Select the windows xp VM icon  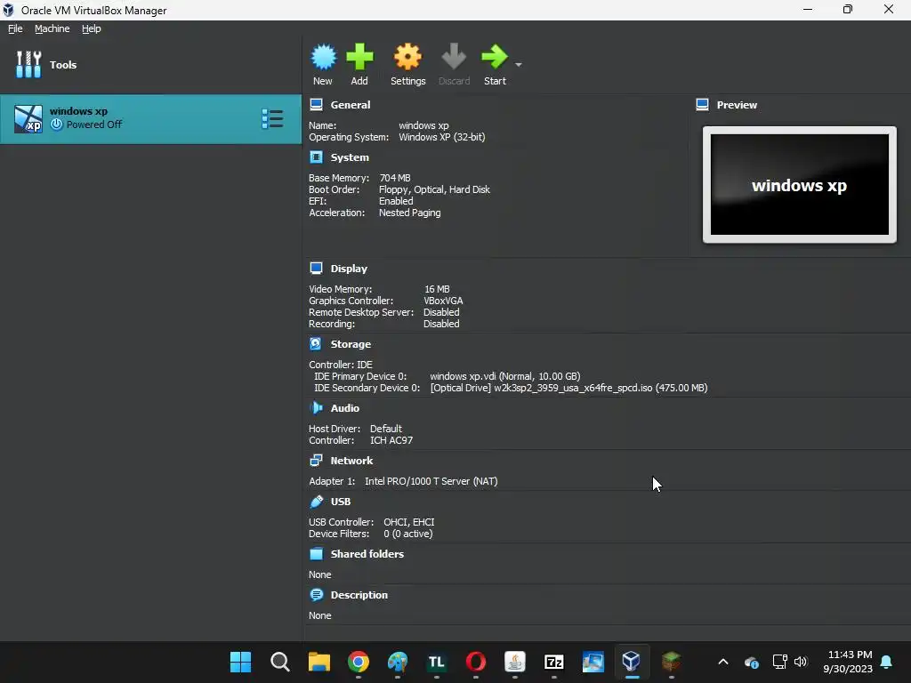(x=28, y=118)
